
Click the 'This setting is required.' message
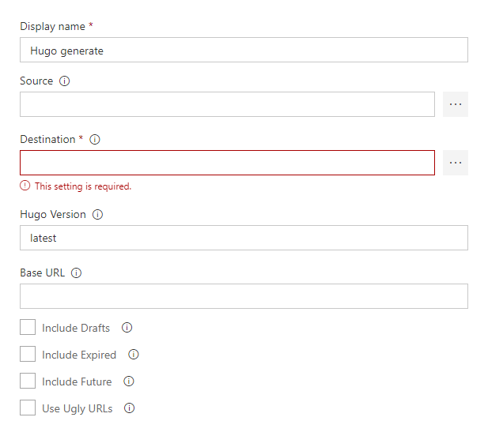[x=83, y=186]
